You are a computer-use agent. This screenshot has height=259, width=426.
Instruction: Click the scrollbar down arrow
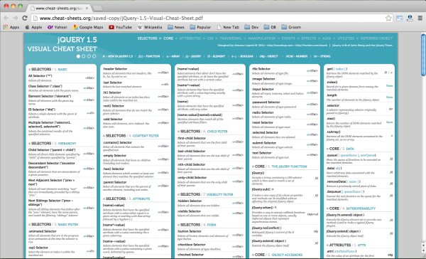423,250
